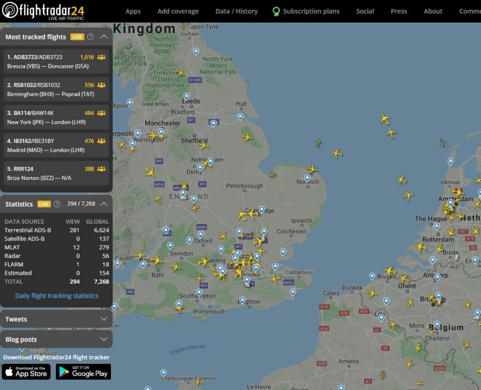Click airport pin near Cardiff
This screenshot has width=481, height=390.
click(x=117, y=263)
